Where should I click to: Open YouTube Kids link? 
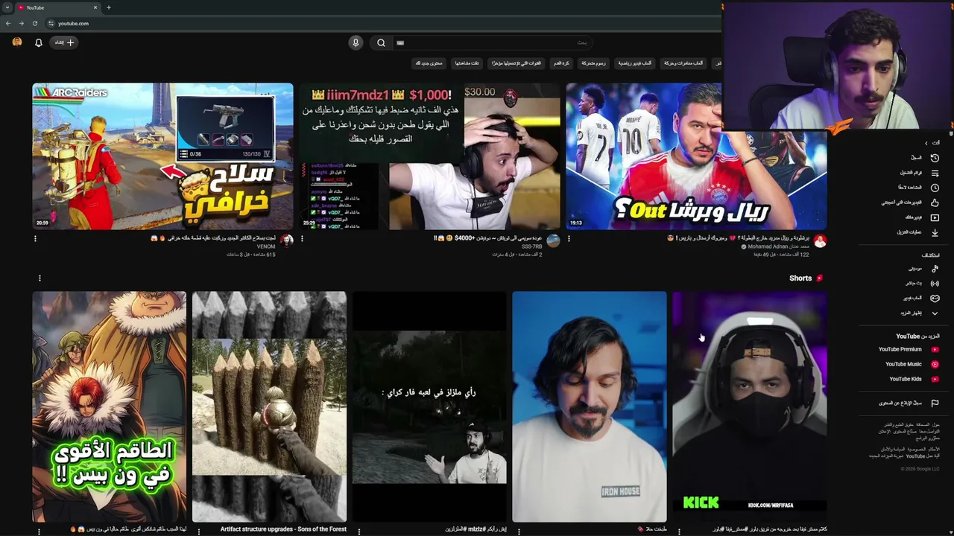coord(913,379)
